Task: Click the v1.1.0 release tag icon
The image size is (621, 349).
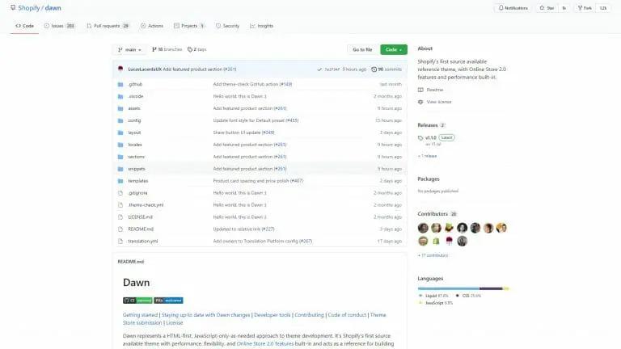Action: click(x=421, y=137)
